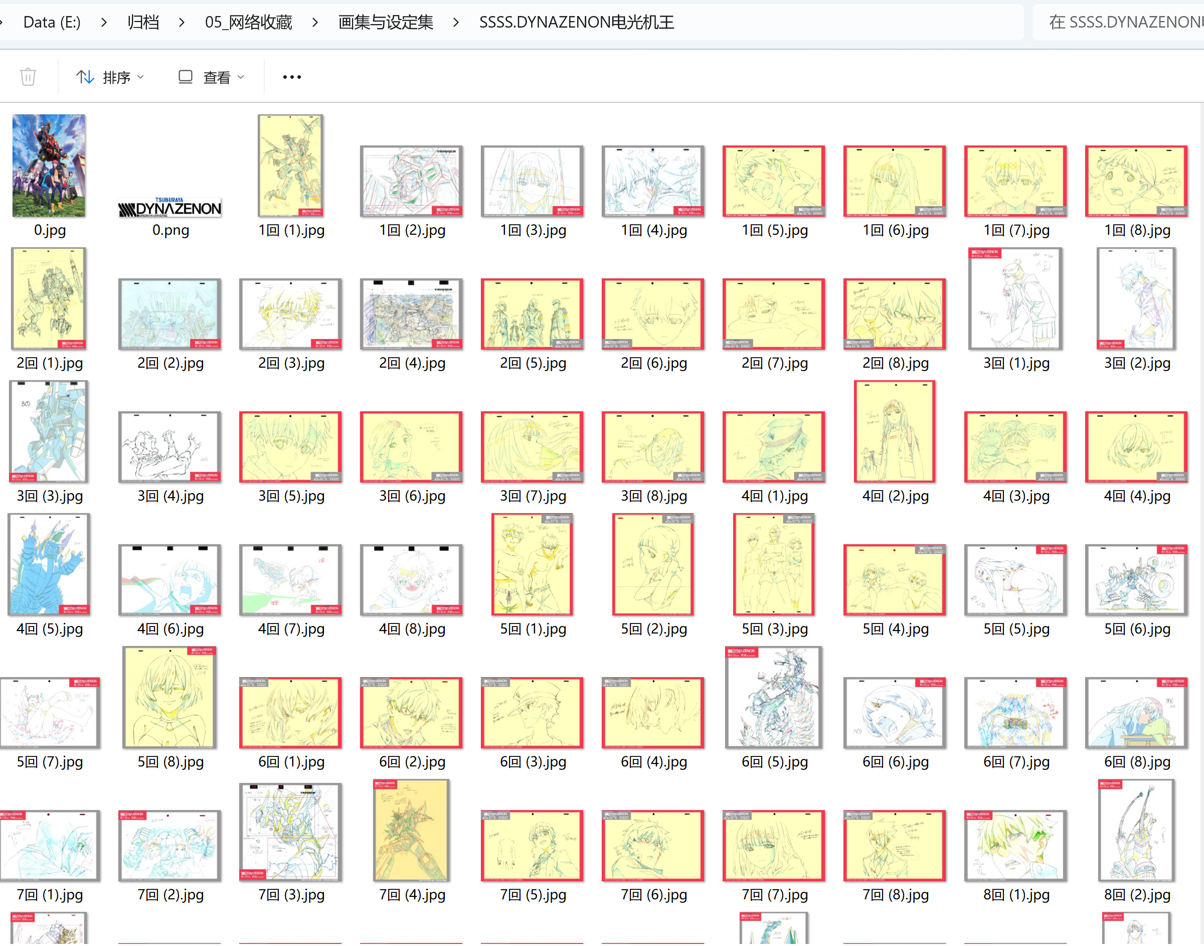This screenshot has width=1204, height=946.
Task: Select thumbnail 5回 (8).jpg
Action: (170, 697)
